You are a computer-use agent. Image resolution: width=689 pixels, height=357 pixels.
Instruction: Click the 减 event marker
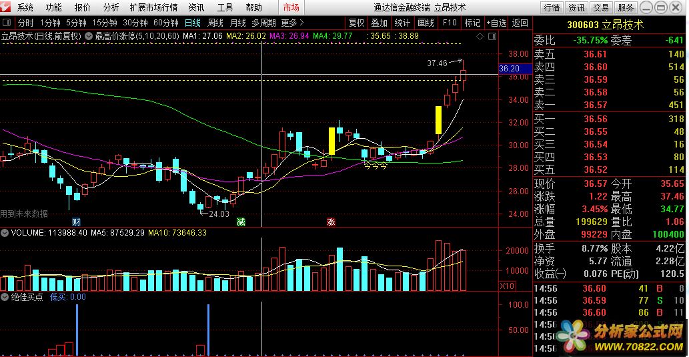240,222
